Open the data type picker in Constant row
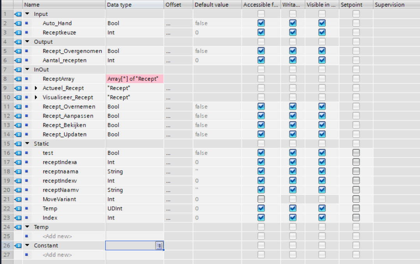This screenshot has width=420, height=264. 159,246
